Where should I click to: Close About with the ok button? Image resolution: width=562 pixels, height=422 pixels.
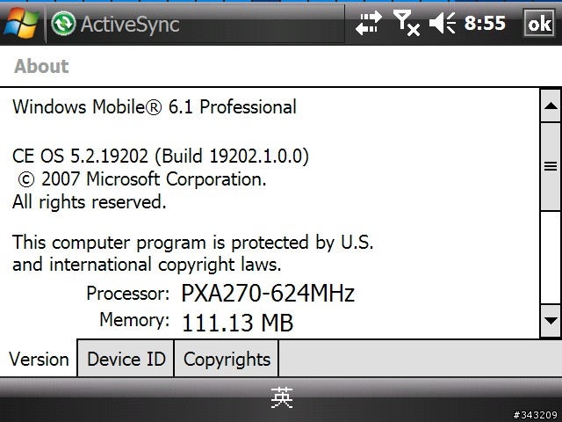pos(539,24)
